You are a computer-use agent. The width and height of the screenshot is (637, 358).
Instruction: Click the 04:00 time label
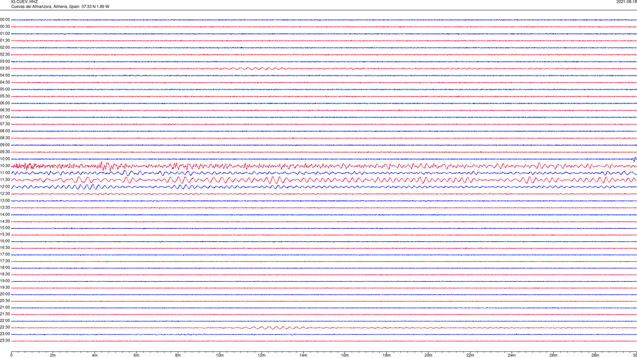[x=5, y=75]
